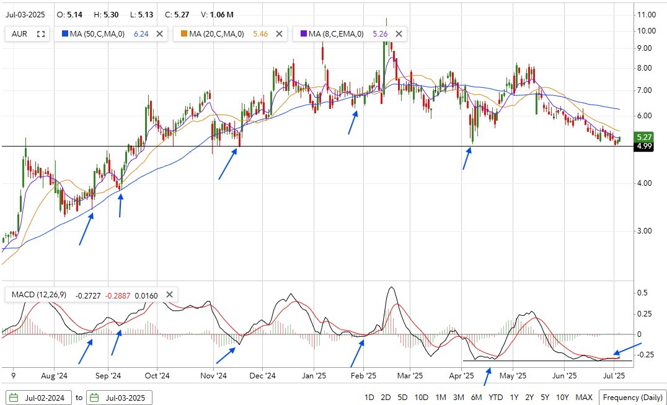Click the Oct '24 time axis label
This screenshot has width=667, height=405.
[x=157, y=376]
